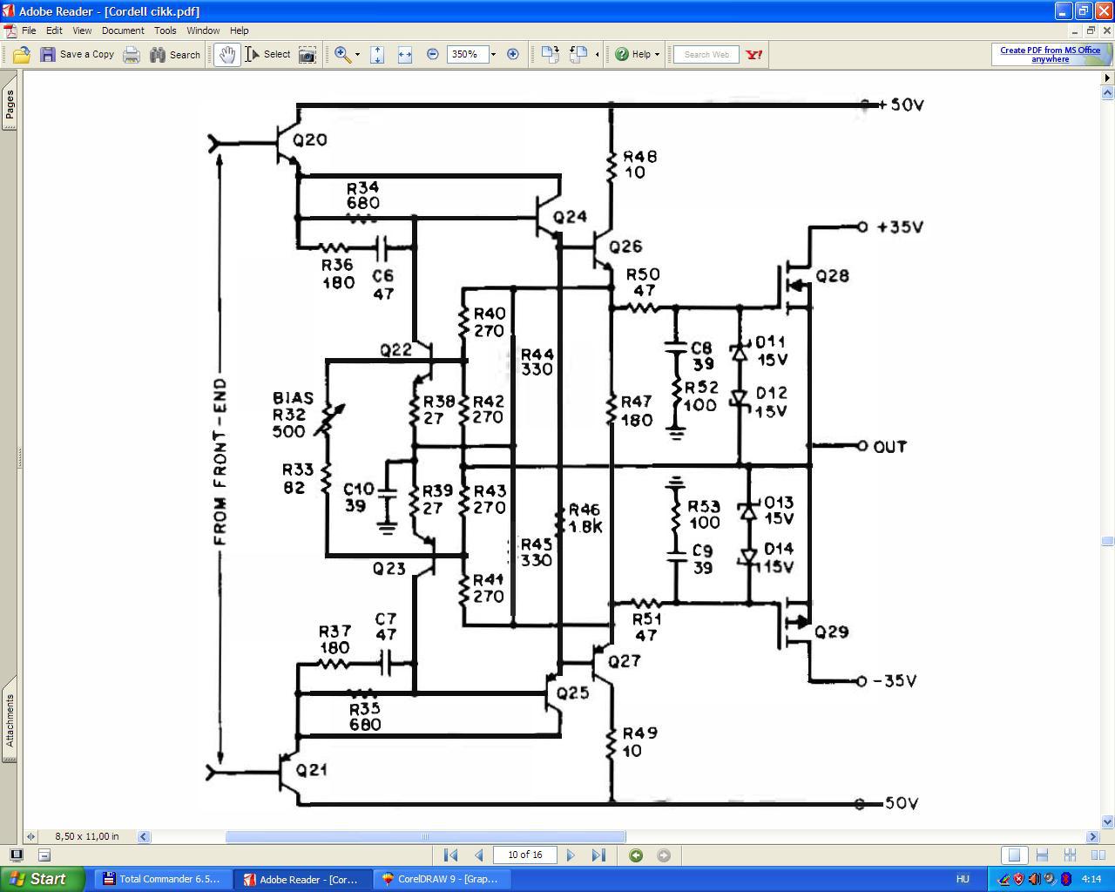Click the page size navigation pane toggle
This screenshot has width=1115, height=892.
click(x=31, y=836)
